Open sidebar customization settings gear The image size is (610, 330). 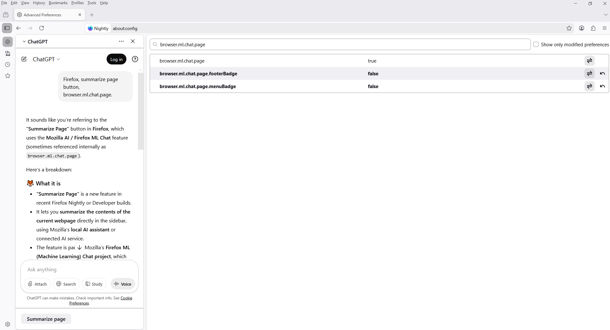coord(8,324)
